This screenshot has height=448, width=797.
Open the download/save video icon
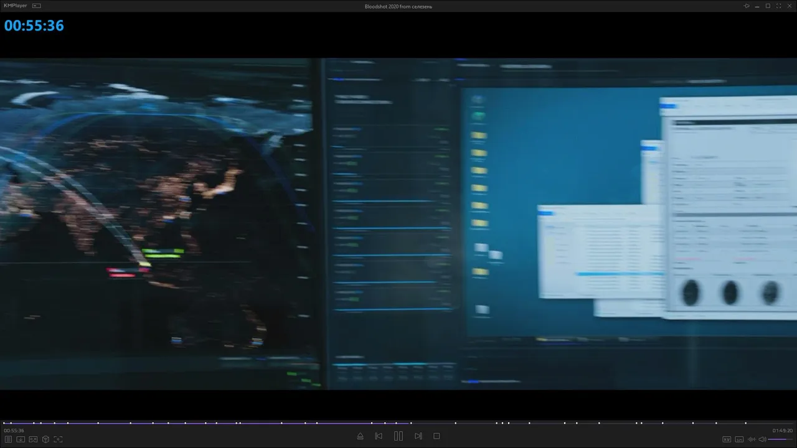(21, 439)
